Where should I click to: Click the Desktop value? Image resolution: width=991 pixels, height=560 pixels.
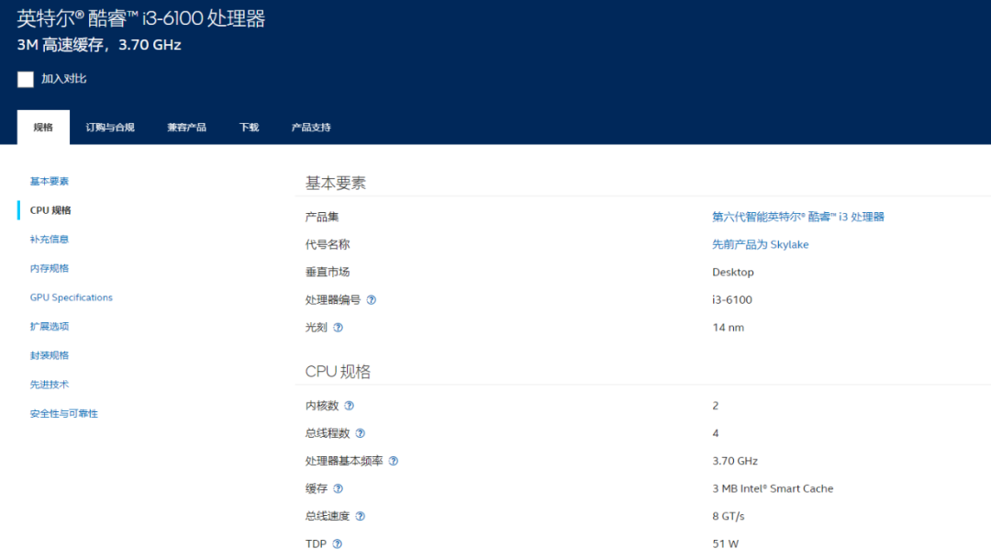click(733, 273)
